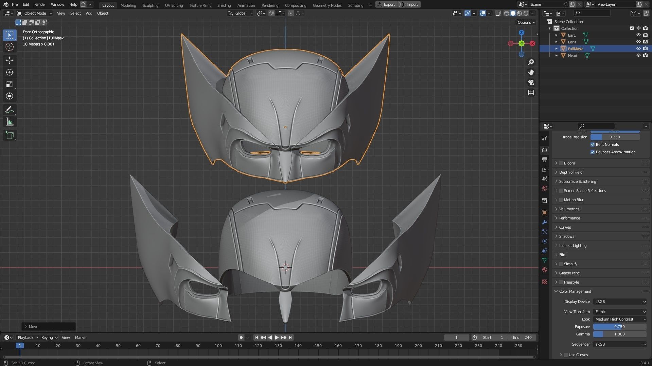Toggle camera view icon
Screen dimensions: 652x366
[x=531, y=82]
